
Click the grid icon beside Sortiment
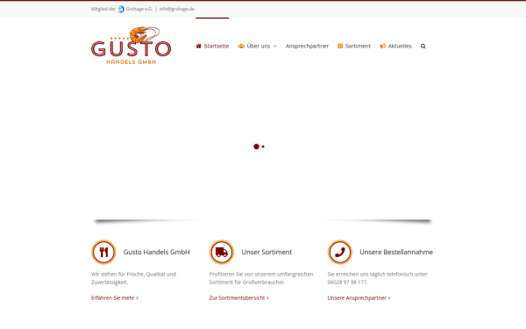pos(340,46)
